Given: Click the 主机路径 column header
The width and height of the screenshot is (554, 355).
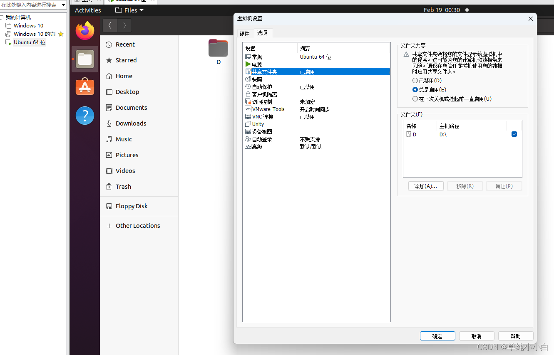Looking at the screenshot, I should (x=472, y=126).
